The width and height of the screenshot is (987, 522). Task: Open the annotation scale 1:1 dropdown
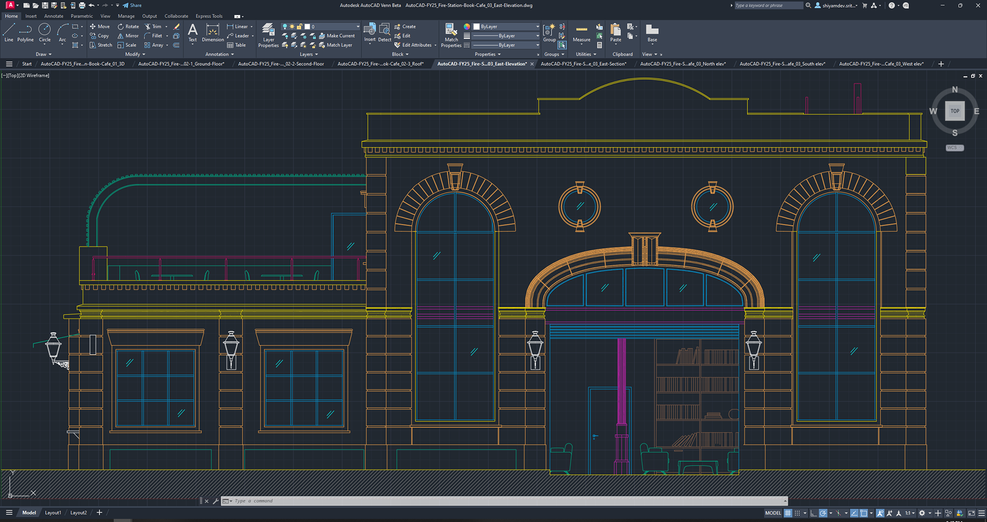pyautogui.click(x=910, y=513)
